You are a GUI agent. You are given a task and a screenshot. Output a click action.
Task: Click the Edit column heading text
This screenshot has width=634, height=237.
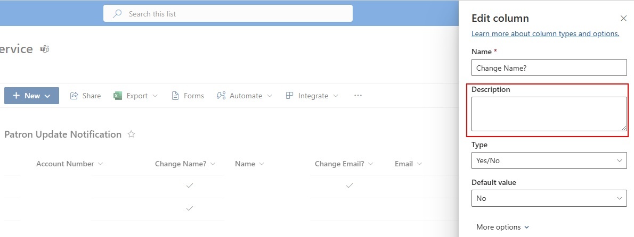click(500, 18)
